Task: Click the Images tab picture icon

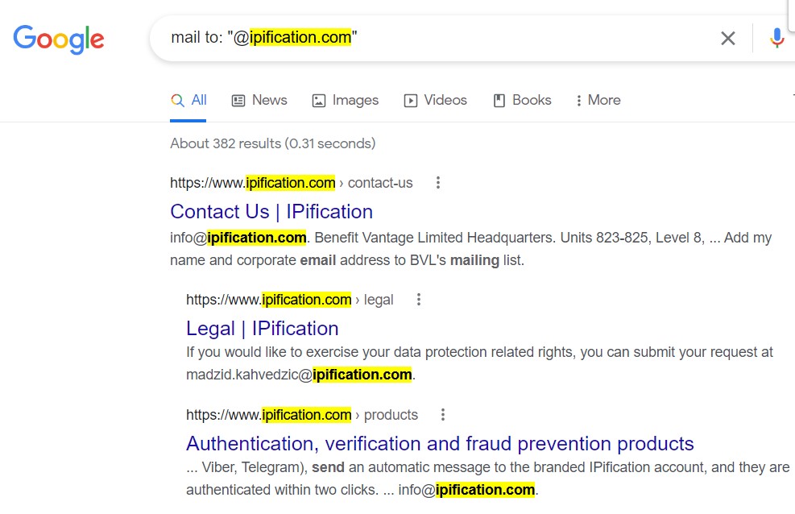Action: (318, 101)
